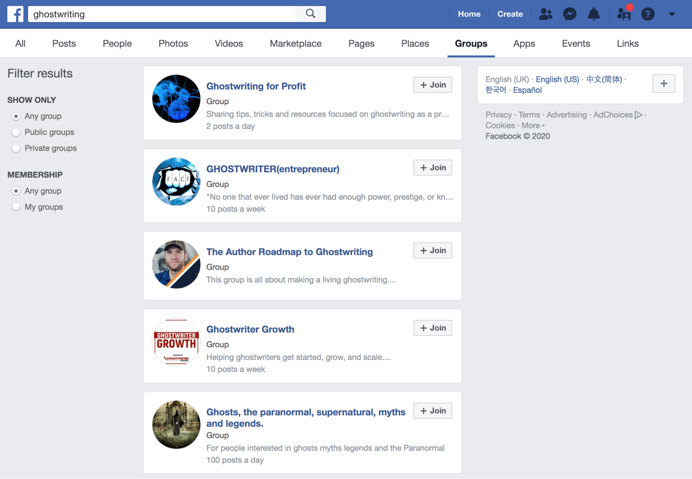Switch to the Pages tab
Image resolution: width=692 pixels, height=479 pixels.
coord(361,44)
